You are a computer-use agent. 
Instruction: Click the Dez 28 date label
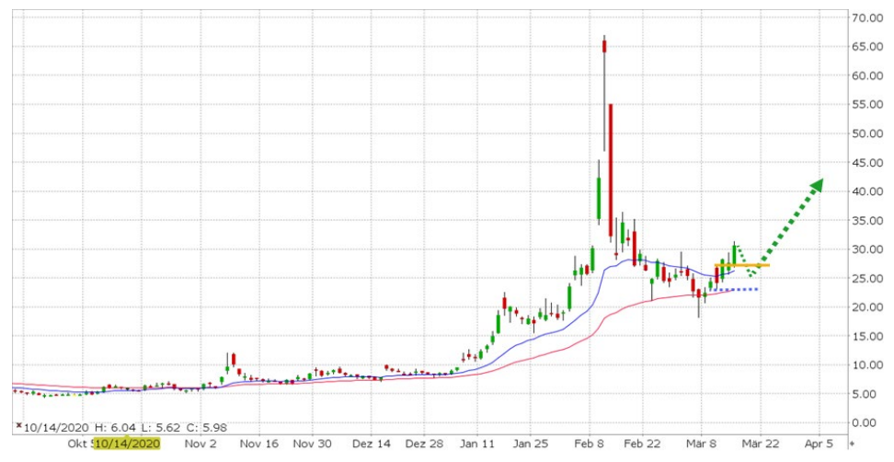pos(424,444)
